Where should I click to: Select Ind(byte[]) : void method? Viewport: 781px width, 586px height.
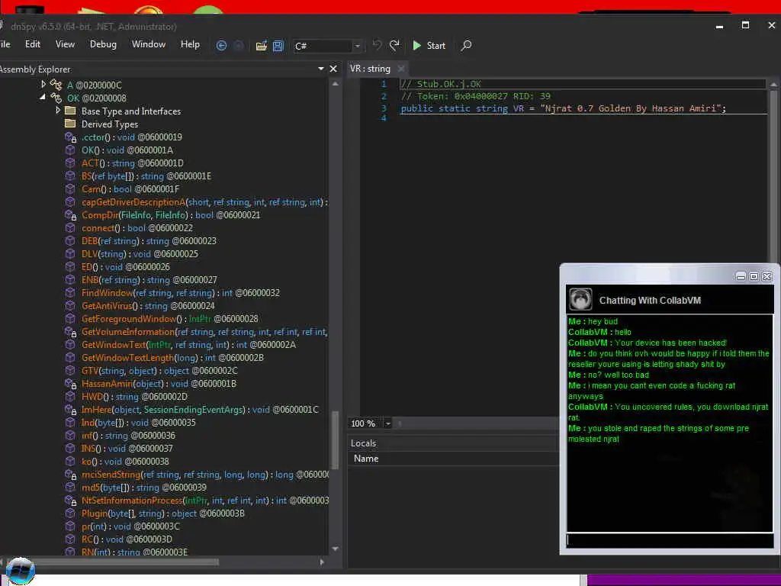pyautogui.click(x=139, y=423)
